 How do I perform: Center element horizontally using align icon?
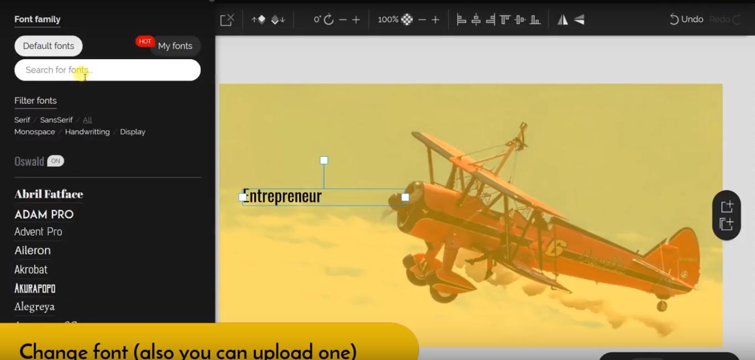click(476, 20)
